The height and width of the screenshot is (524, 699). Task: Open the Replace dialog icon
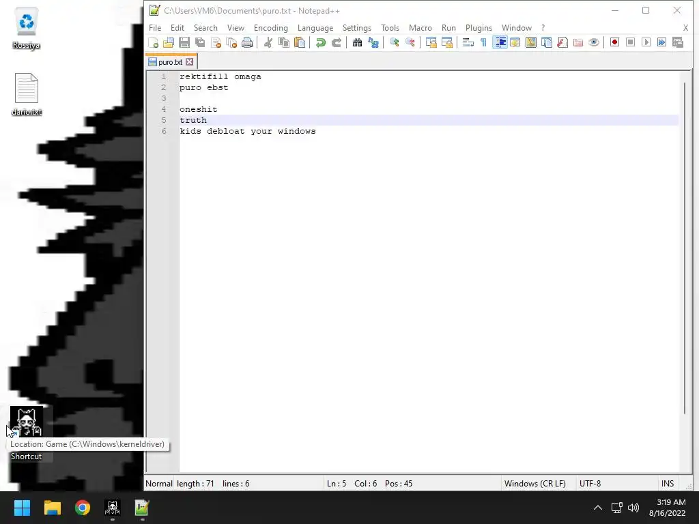coord(373,42)
